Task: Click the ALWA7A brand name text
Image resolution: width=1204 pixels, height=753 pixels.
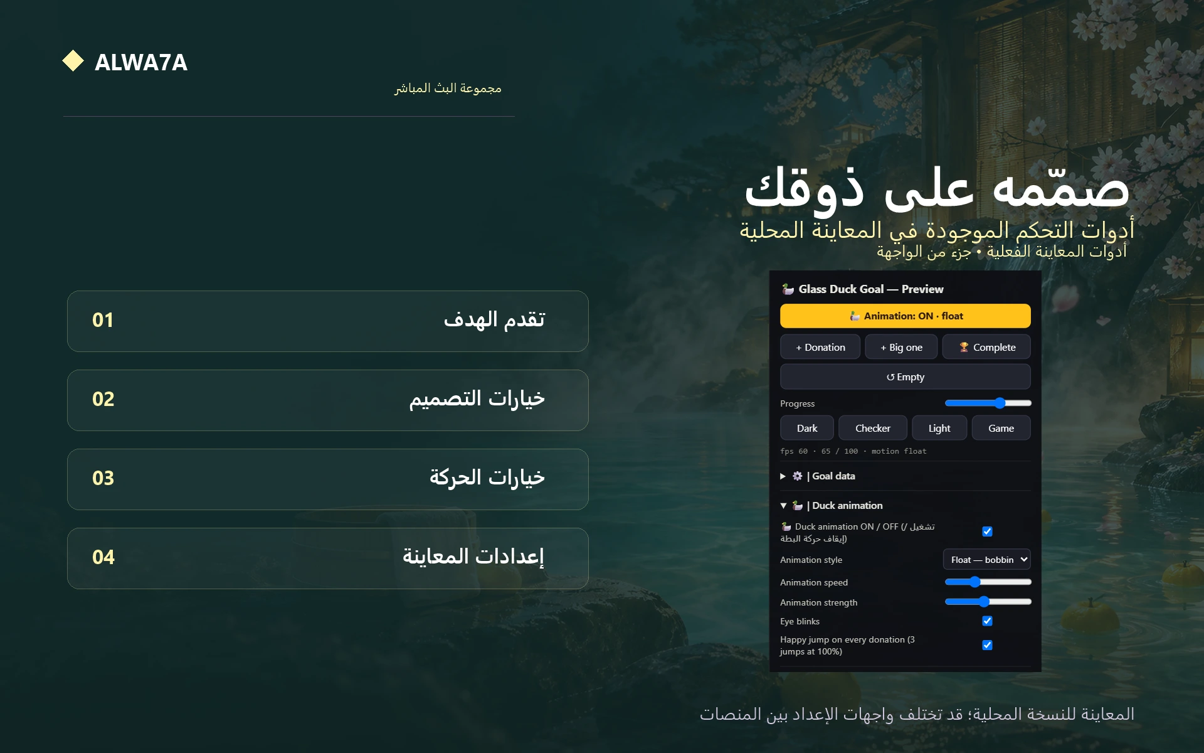Action: (x=141, y=62)
